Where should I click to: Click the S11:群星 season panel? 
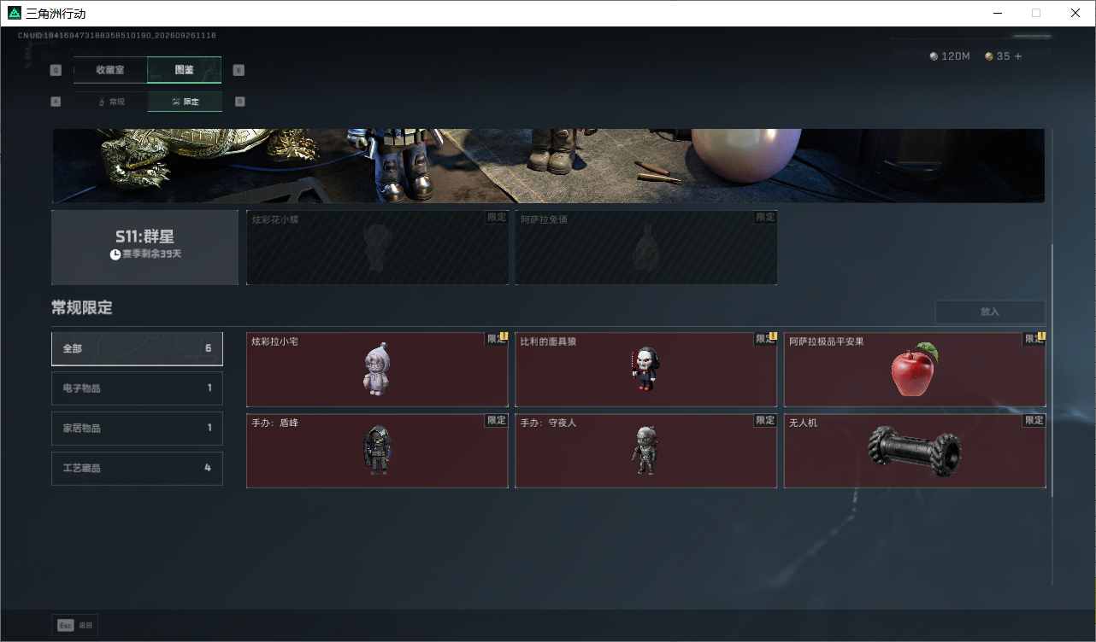[x=144, y=248]
